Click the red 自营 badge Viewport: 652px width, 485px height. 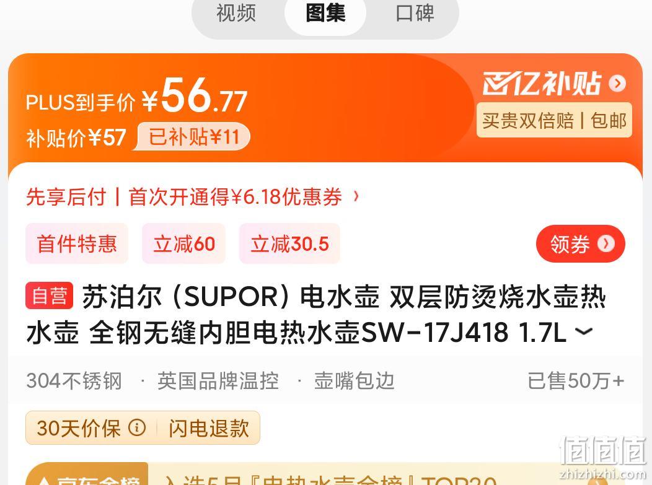49,296
